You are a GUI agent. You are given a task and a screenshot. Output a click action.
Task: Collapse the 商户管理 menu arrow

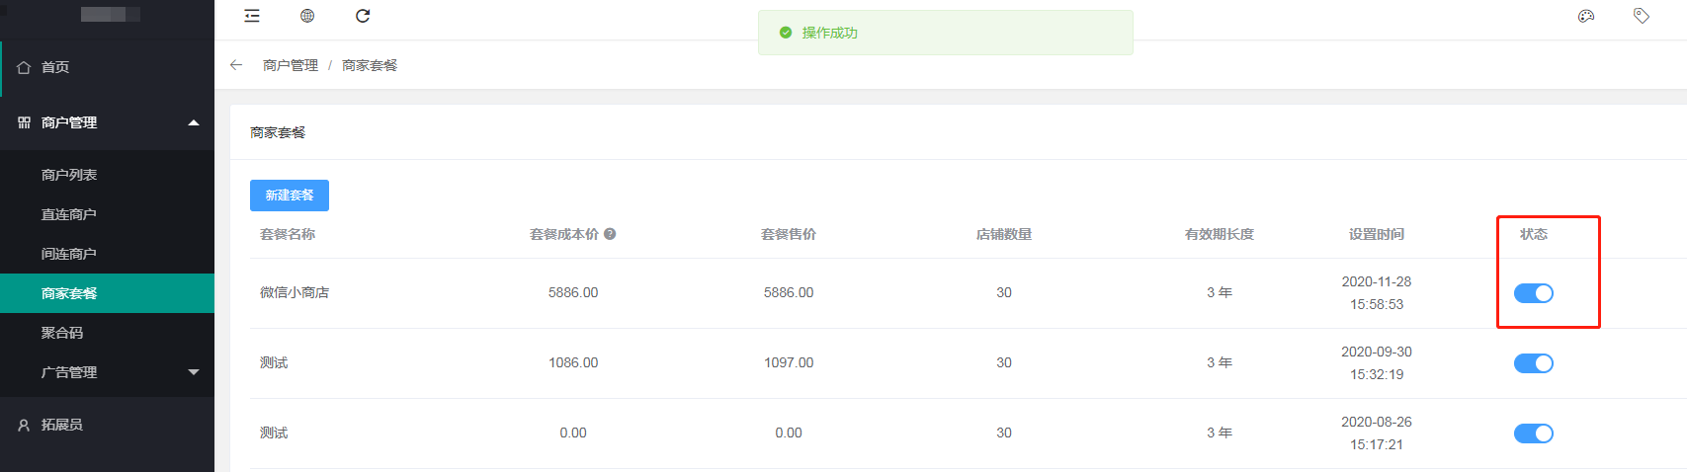[x=194, y=122]
